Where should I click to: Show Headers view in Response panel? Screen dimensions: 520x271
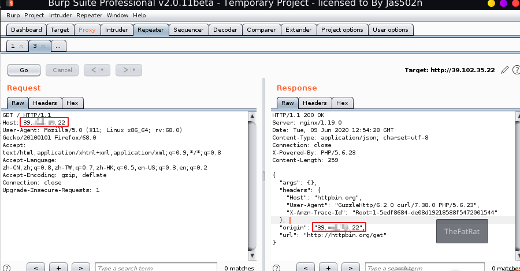coord(314,103)
